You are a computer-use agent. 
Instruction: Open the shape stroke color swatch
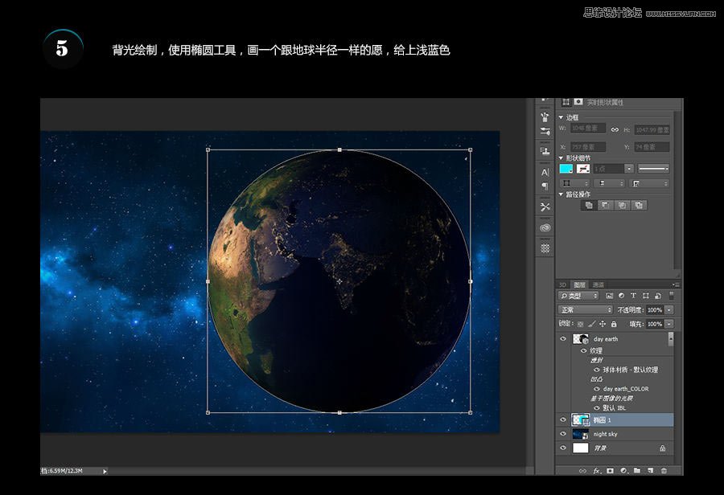tap(583, 169)
